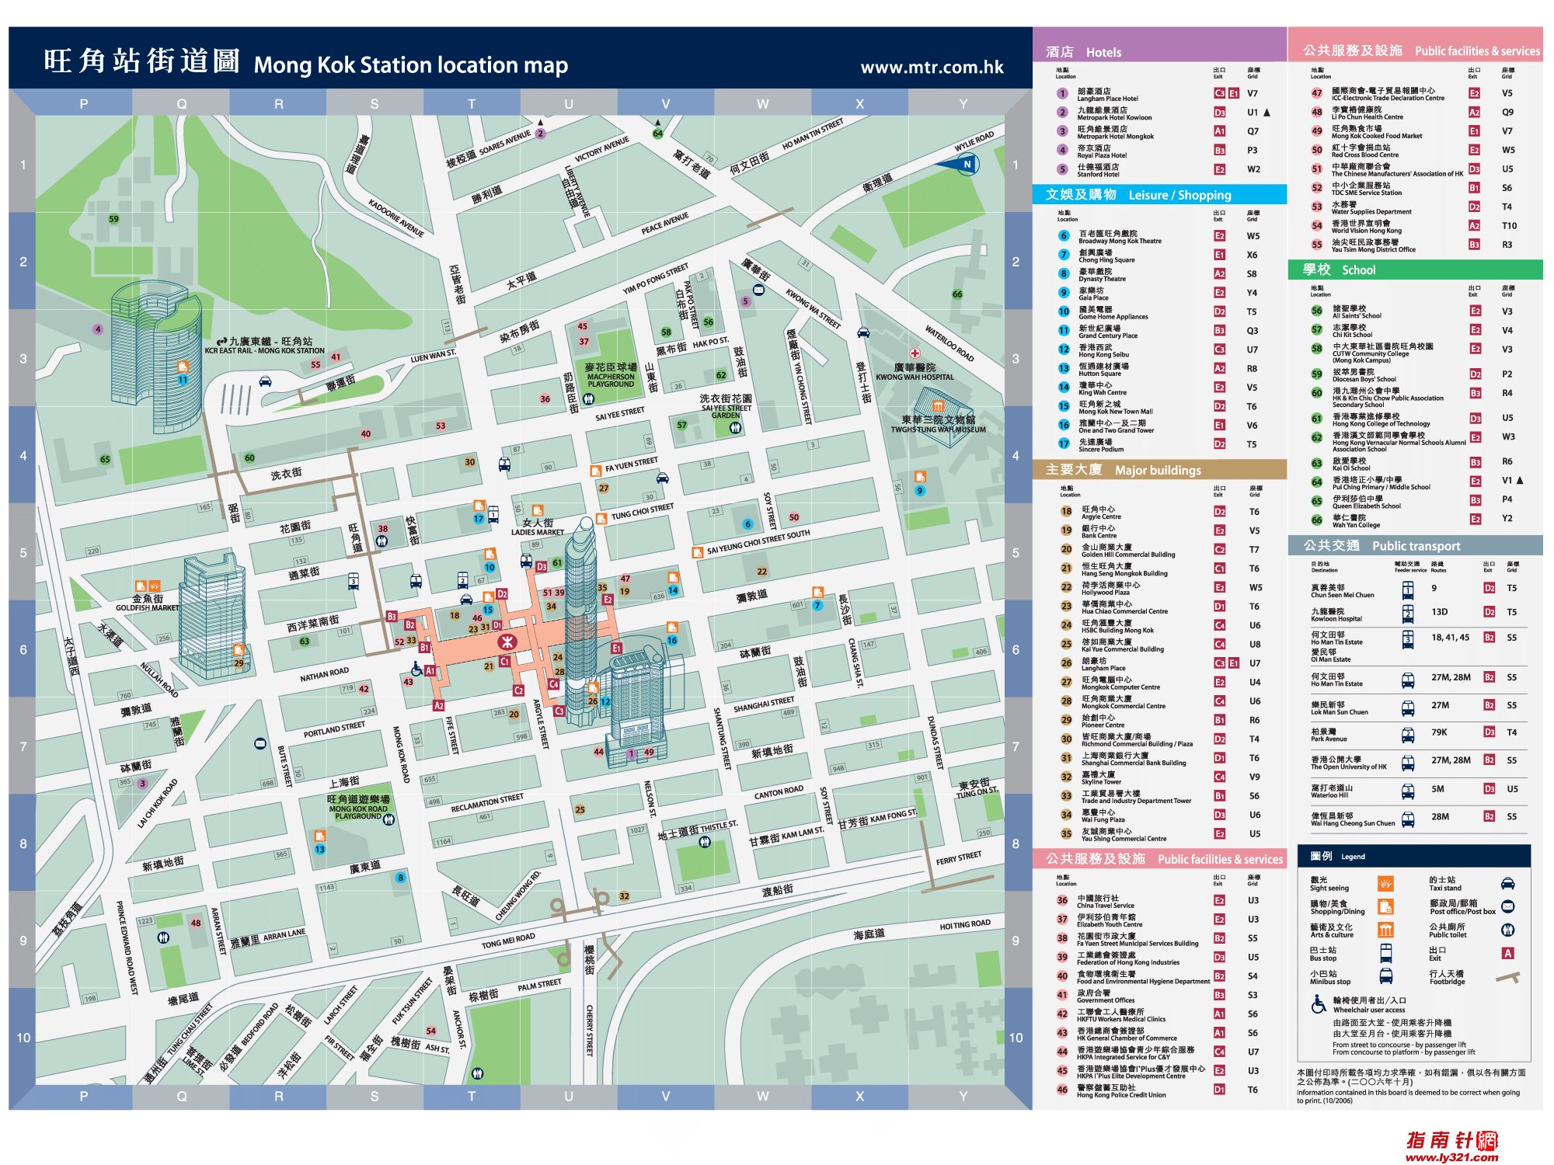Click the Sight seeing icon in legend
The image size is (1554, 1165).
click(x=1385, y=884)
